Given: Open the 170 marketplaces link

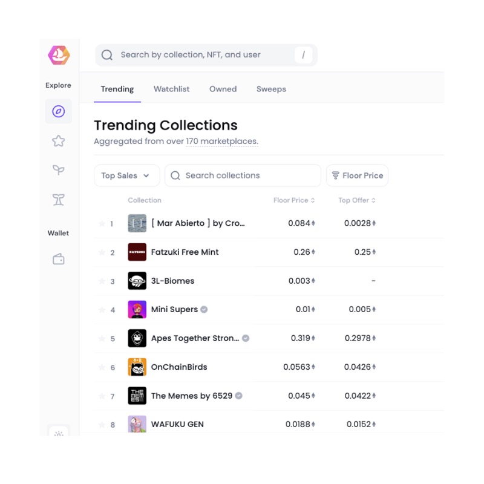Looking at the screenshot, I should 222,142.
